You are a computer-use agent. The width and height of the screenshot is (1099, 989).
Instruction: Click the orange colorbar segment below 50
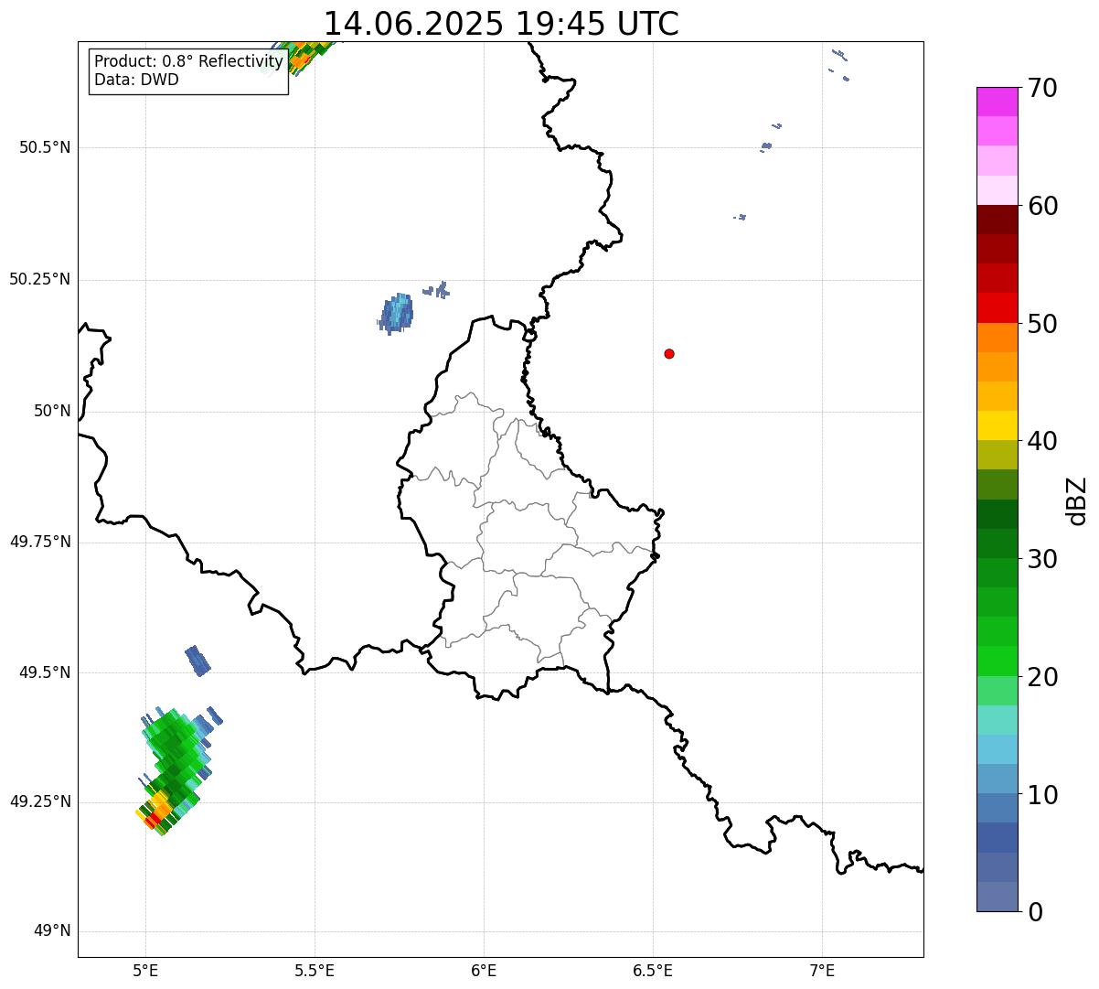997,338
